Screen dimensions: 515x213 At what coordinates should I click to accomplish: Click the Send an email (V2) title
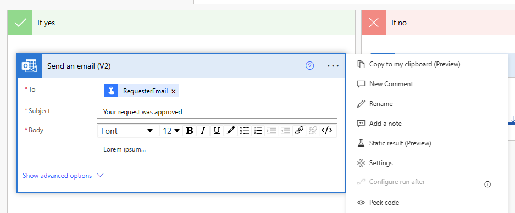79,66
